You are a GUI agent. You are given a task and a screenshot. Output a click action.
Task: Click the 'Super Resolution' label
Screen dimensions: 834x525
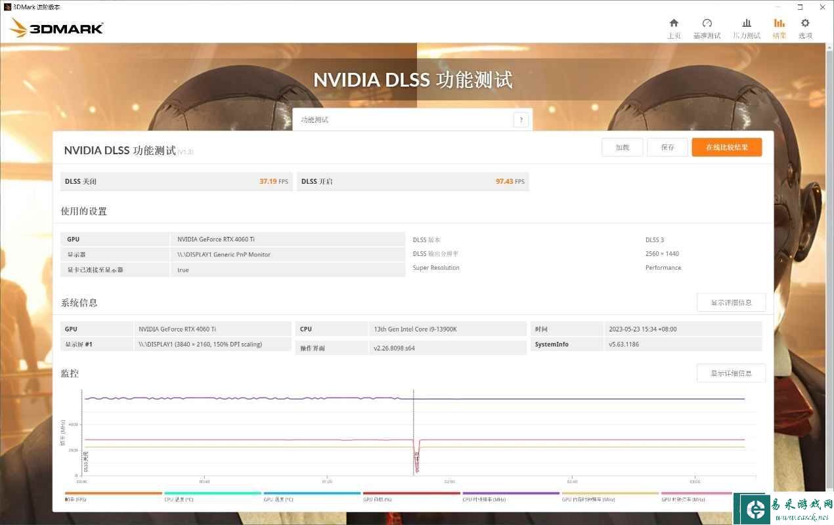[x=436, y=268]
